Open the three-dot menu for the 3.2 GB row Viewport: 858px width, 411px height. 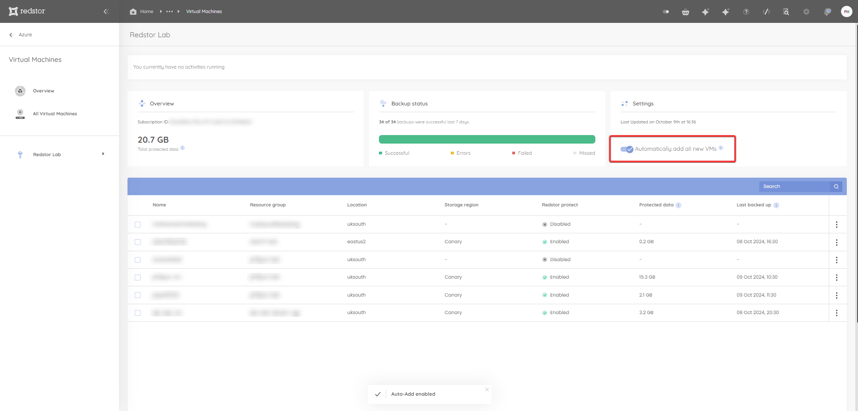837,313
